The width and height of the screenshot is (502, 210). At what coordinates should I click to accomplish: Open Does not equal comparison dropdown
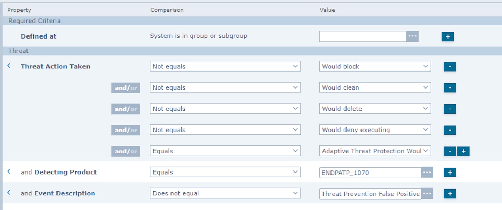[225, 193]
